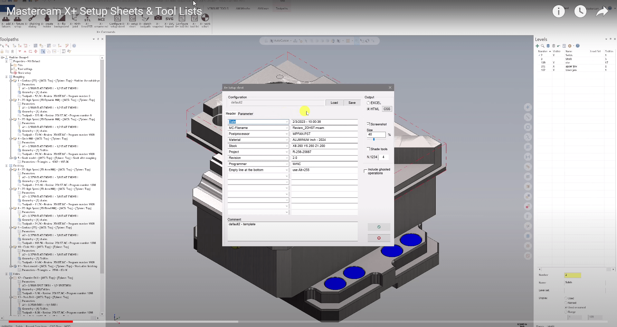Viewport: 617px width, 327px height.
Task: Click the Share arrow icon overlay
Action: (x=602, y=12)
